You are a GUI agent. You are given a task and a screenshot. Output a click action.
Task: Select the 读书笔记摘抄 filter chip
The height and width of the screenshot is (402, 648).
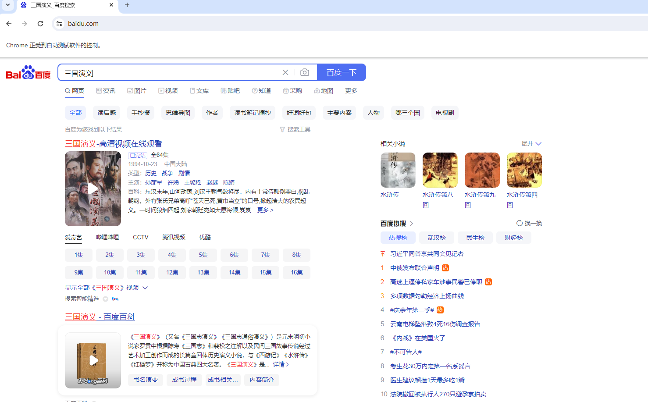pyautogui.click(x=253, y=113)
